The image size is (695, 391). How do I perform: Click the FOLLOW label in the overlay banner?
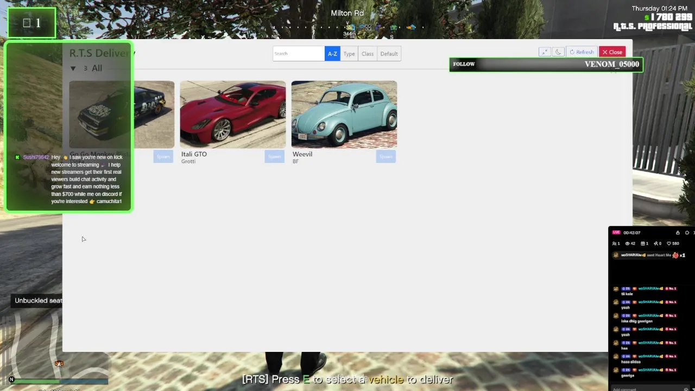464,64
